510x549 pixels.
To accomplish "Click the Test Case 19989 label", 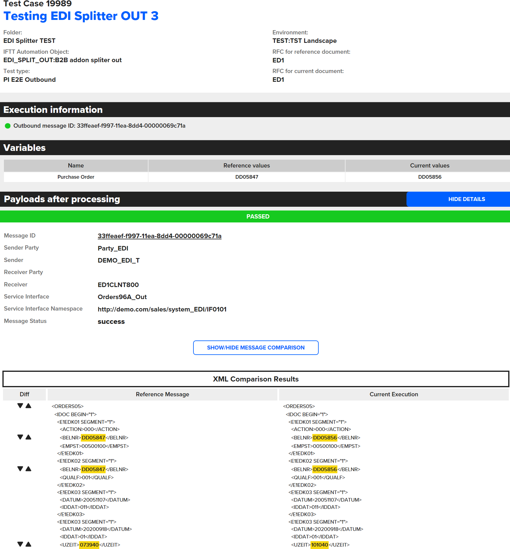I will point(37,4).
